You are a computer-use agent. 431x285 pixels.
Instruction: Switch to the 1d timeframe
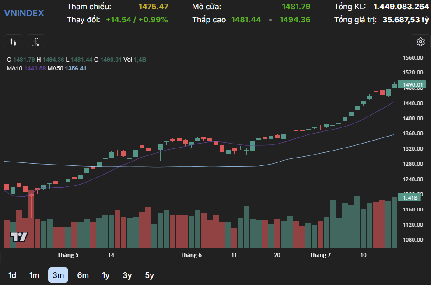[x=12, y=275]
